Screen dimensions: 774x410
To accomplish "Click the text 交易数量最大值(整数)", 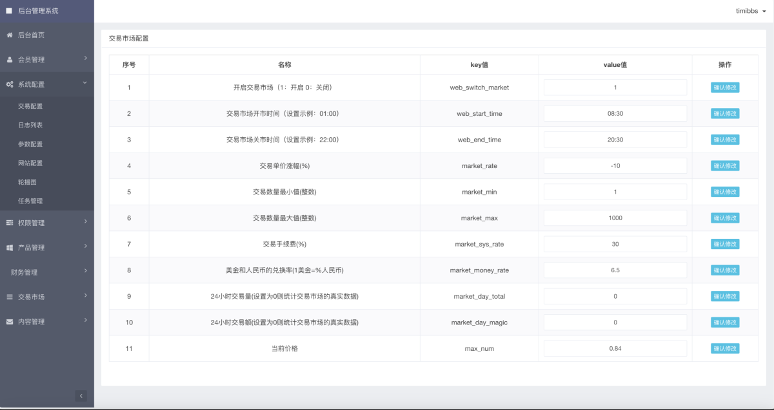I will pyautogui.click(x=284, y=218).
